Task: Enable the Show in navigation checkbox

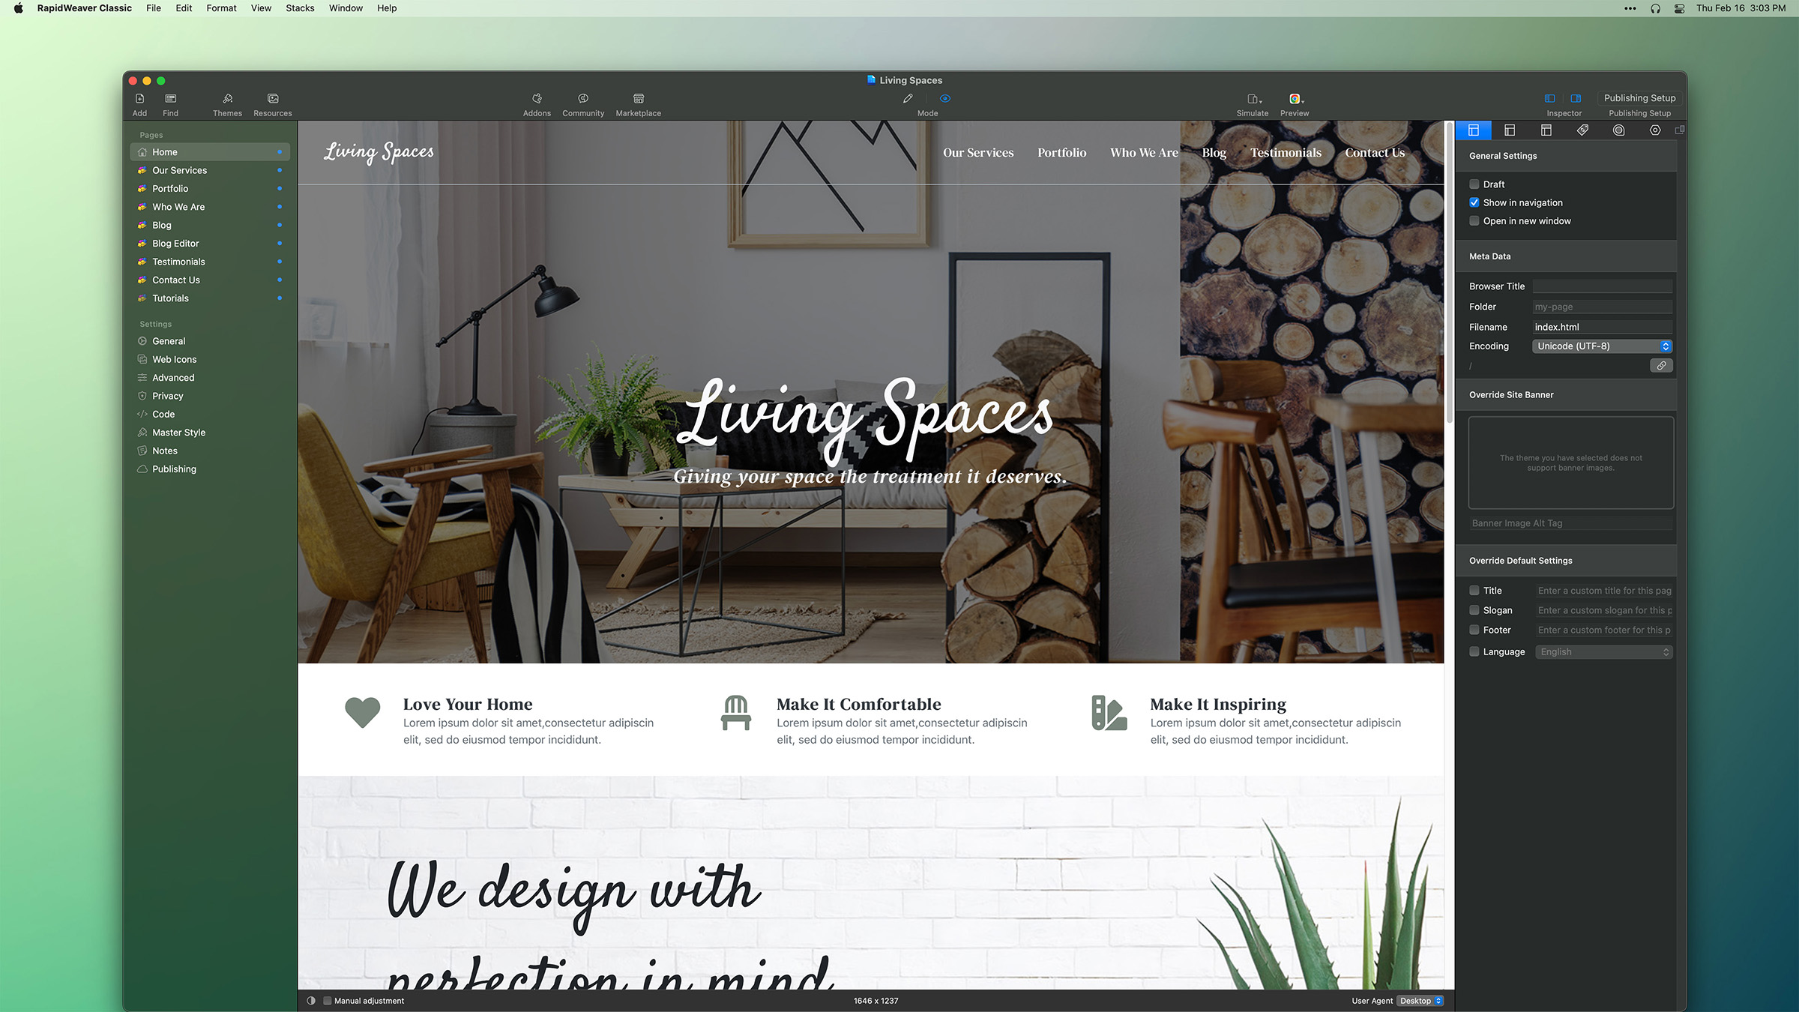Action: [1474, 202]
